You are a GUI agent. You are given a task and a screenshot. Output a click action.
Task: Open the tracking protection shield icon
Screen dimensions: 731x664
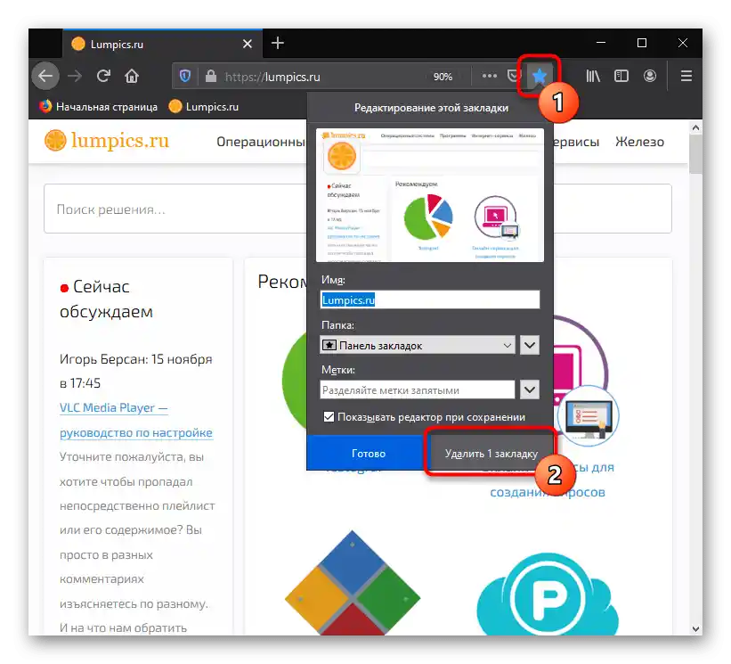coord(184,76)
